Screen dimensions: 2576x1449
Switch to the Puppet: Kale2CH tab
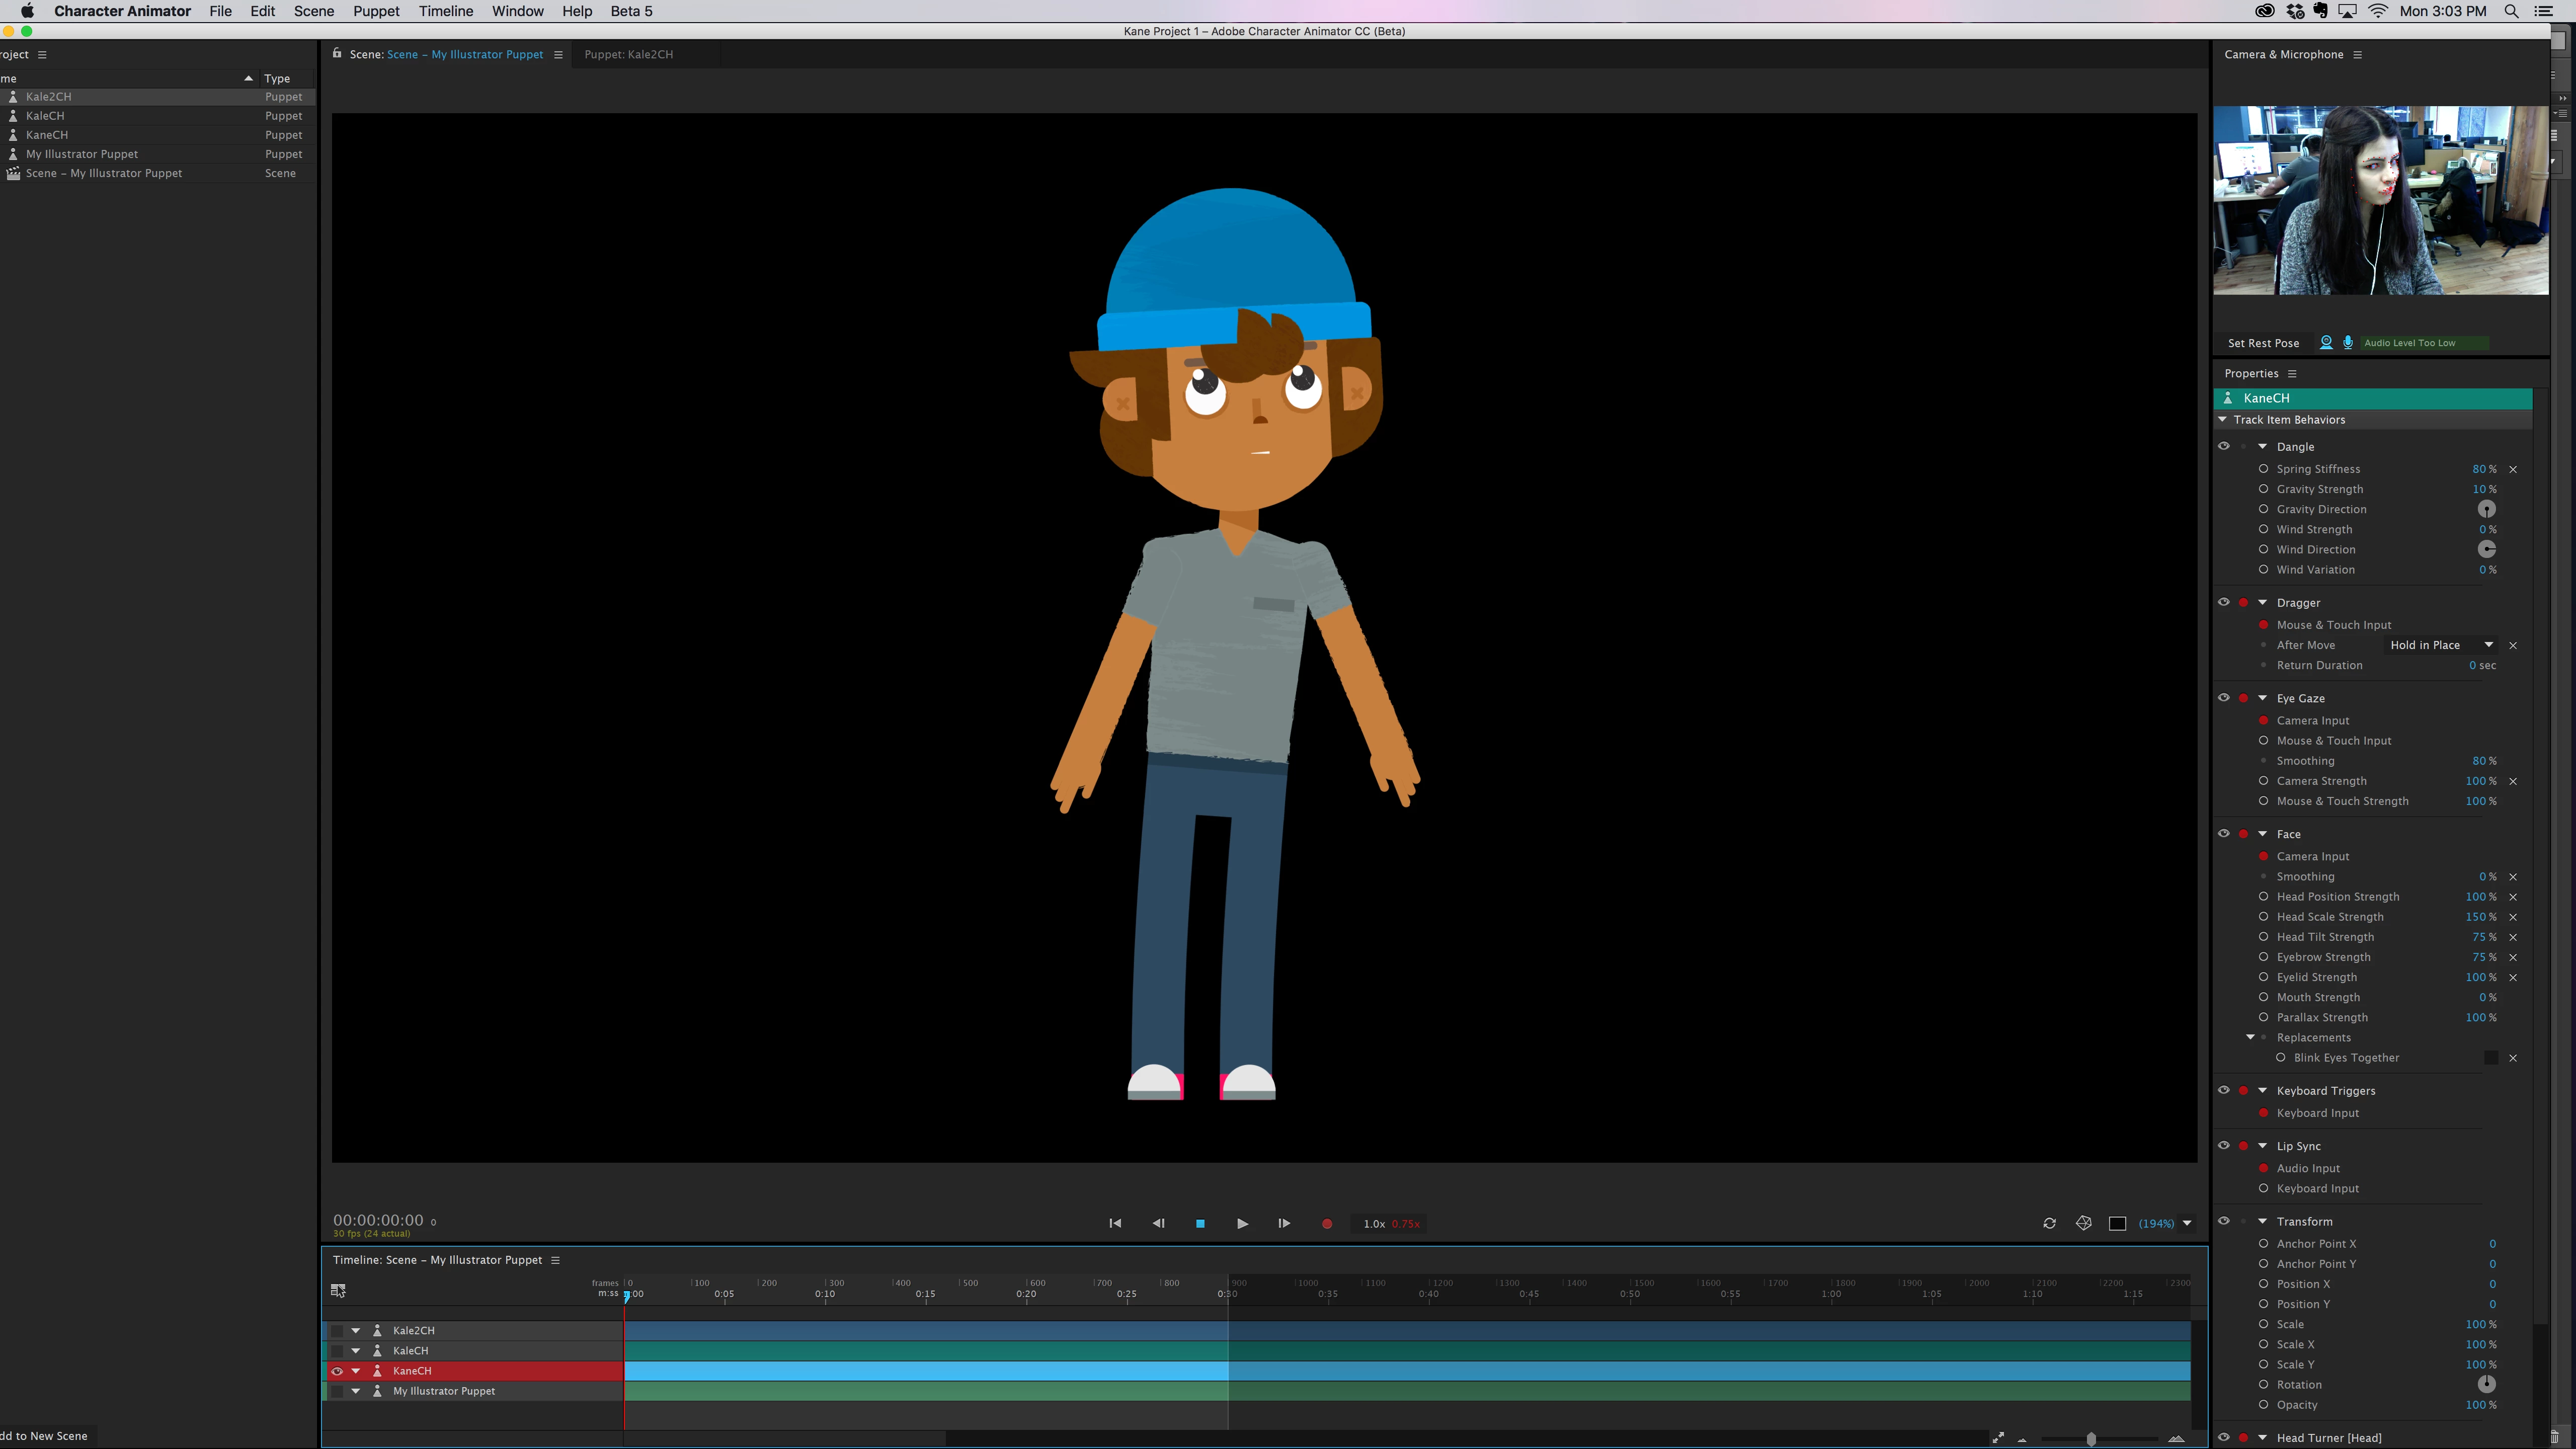point(628,54)
